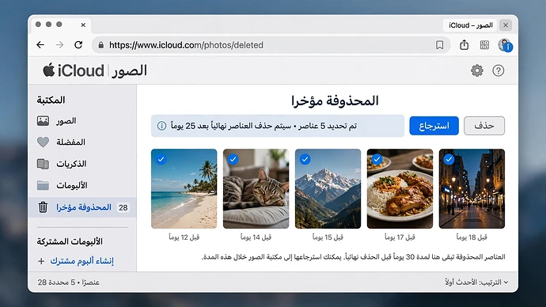The width and height of the screenshot is (546, 307).
Task: Bookmark this page with the bookmark icon
Action: [439, 45]
